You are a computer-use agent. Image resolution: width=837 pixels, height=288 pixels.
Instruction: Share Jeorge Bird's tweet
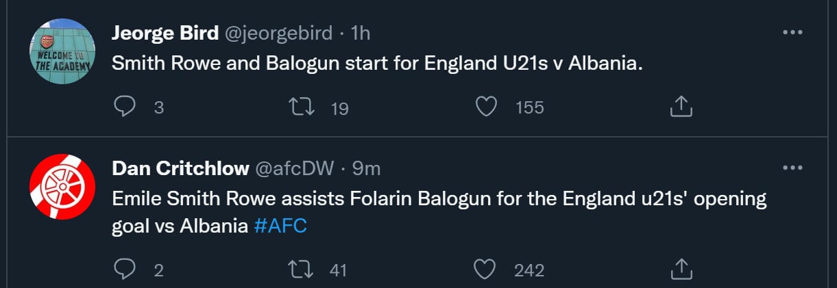(x=681, y=107)
